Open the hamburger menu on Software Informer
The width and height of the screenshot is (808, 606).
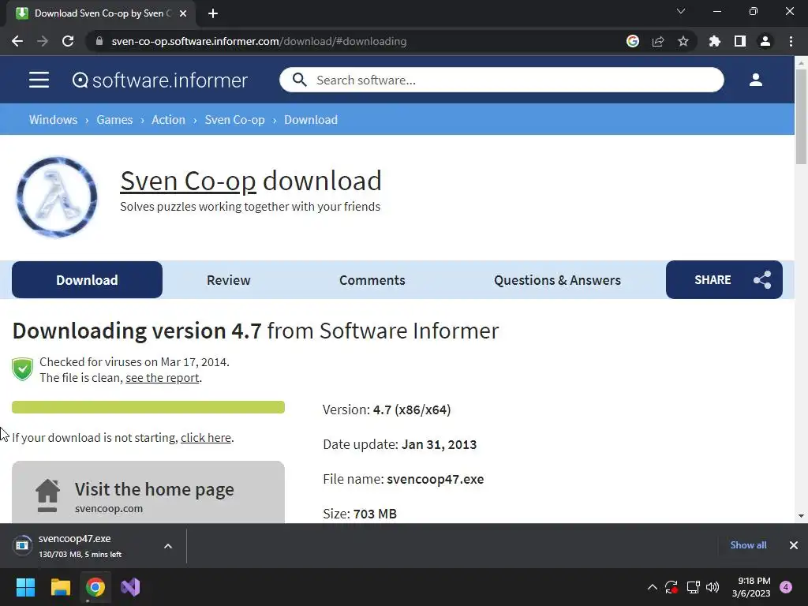click(39, 80)
